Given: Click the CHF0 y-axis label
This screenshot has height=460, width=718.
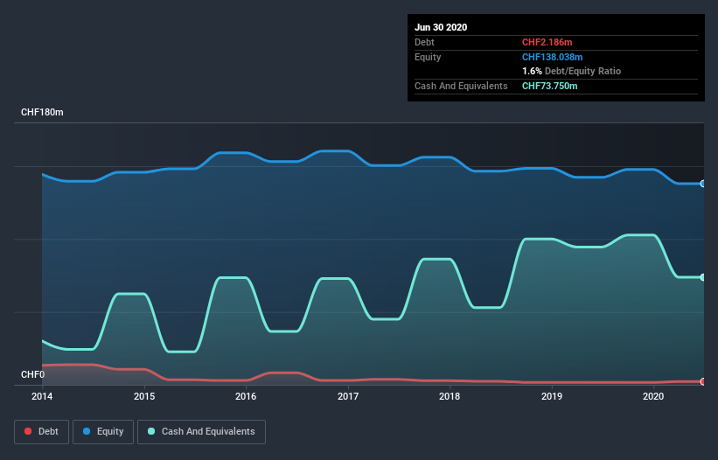Looking at the screenshot, I should [33, 374].
